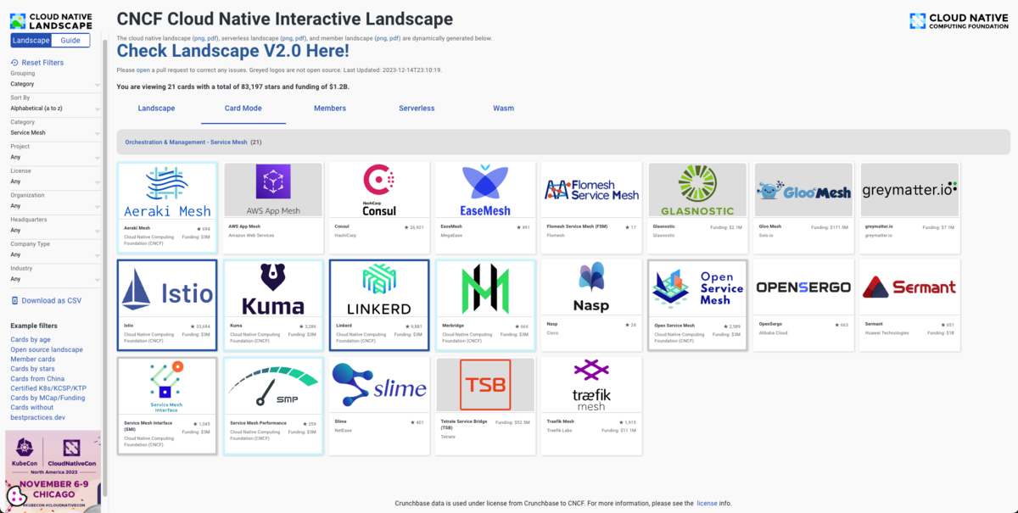Open the Glasnostic logo card
The width and height of the screenshot is (1018, 513).
(697, 208)
